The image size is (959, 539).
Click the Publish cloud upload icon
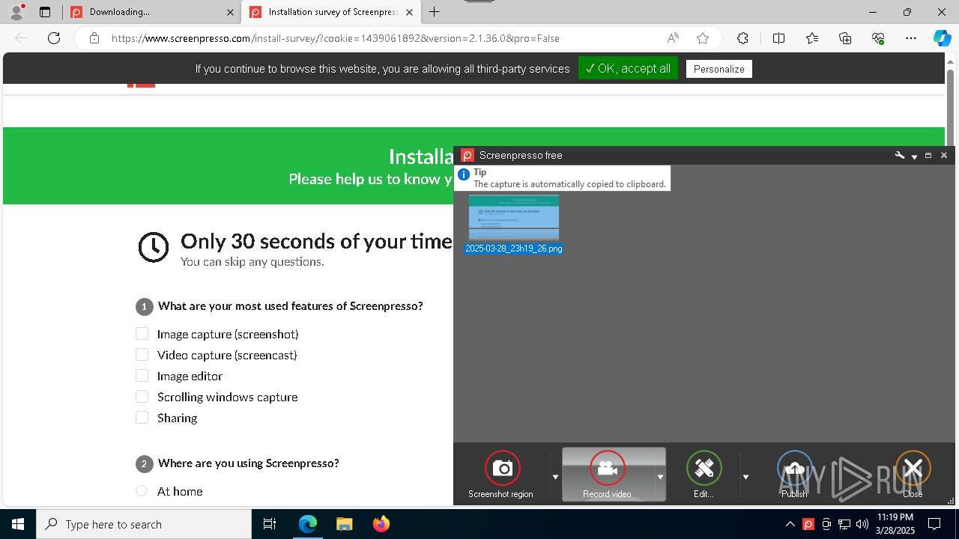click(795, 469)
